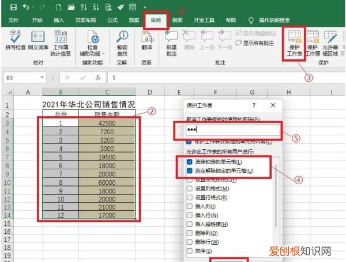This screenshot has height=262, width=346.
Task: Select the cell containing 42500
Action: (107, 123)
